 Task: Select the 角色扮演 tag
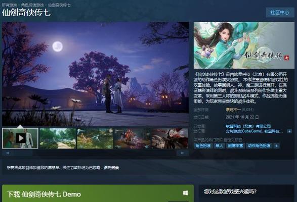coord(203,145)
